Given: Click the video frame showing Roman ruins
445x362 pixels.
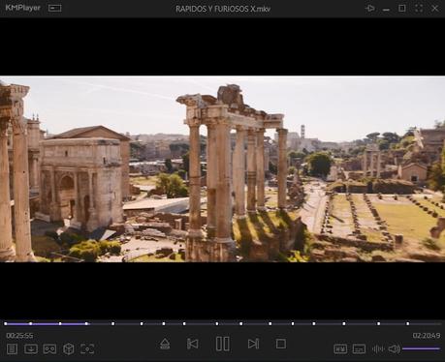Looking at the screenshot, I should tap(222, 168).
